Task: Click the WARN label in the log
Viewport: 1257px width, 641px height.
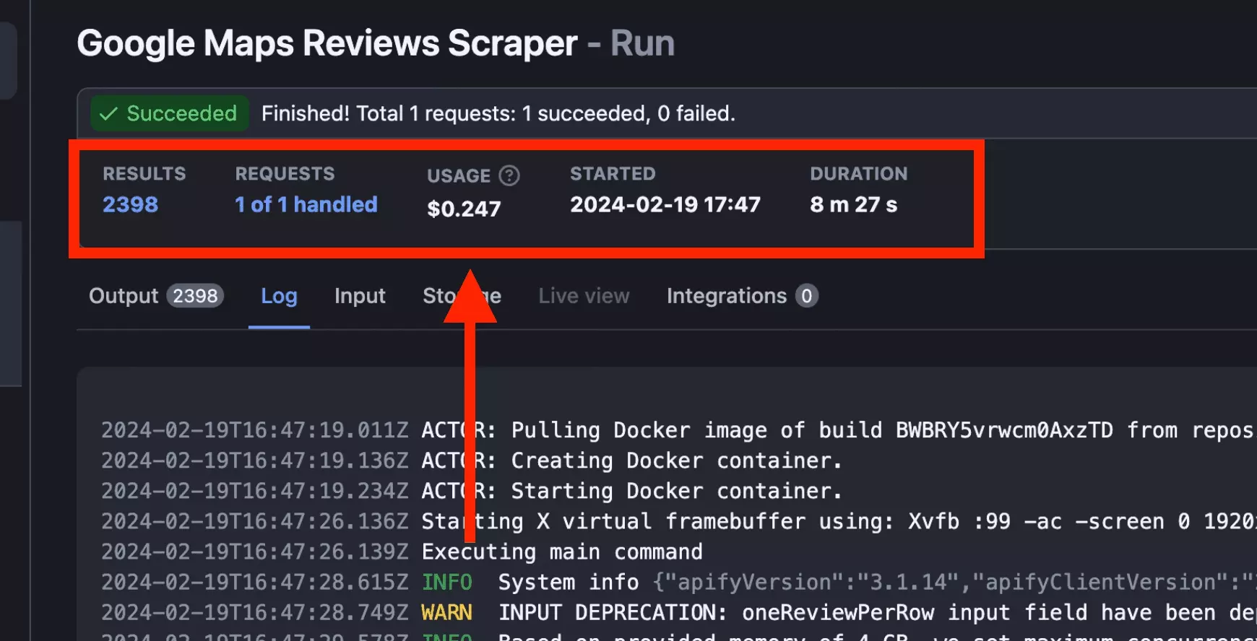Action: [446, 613]
